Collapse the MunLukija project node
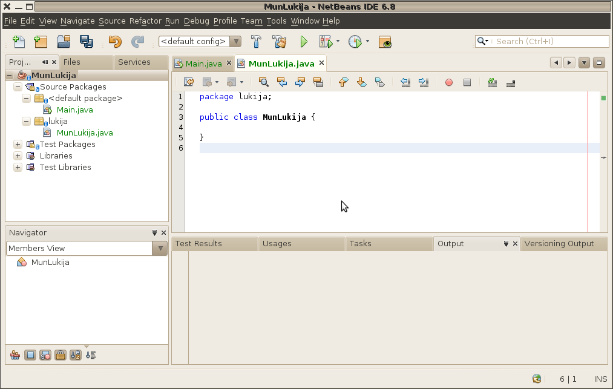This screenshot has width=613, height=389. 10,76
